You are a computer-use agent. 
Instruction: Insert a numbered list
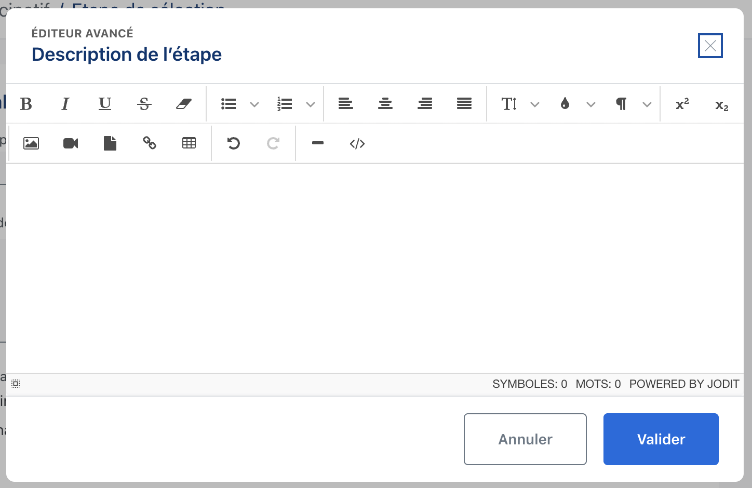tap(285, 104)
